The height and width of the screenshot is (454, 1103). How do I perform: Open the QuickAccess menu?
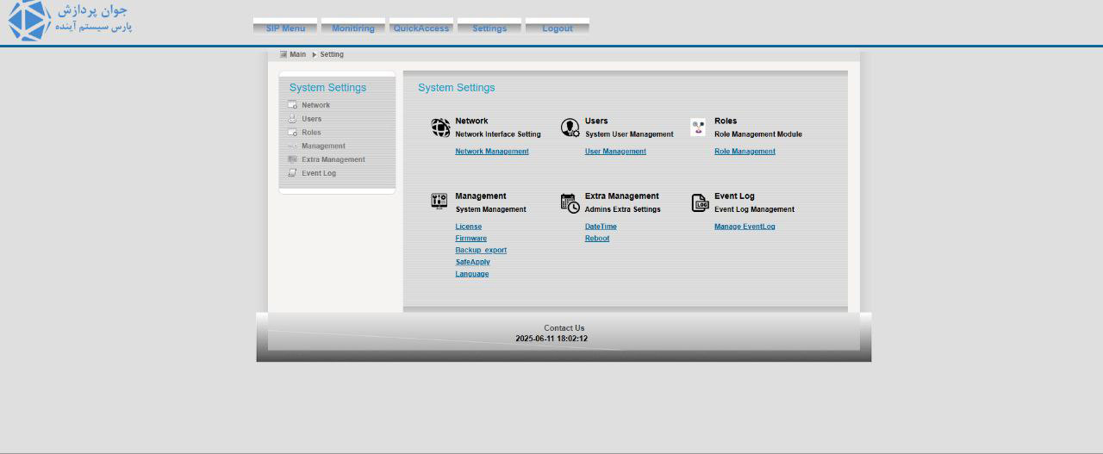421,28
